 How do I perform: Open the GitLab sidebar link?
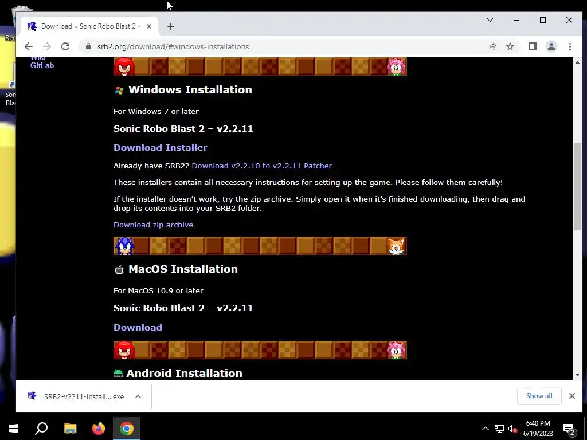coord(42,65)
